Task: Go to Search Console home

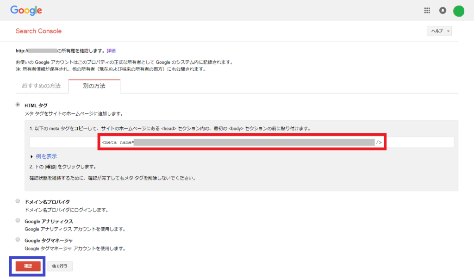Action: pos(39,31)
